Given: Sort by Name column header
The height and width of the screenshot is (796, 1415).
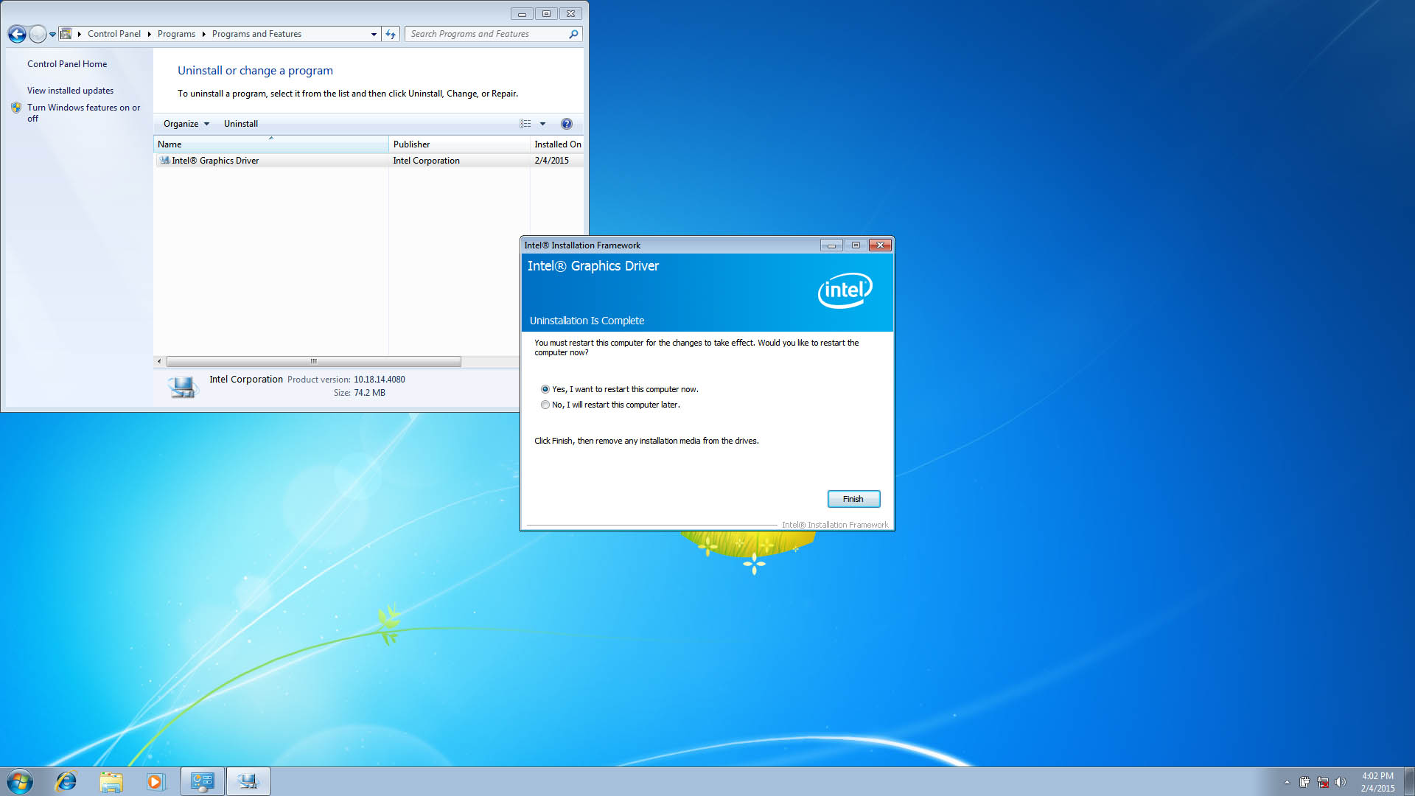Looking at the screenshot, I should pos(270,144).
